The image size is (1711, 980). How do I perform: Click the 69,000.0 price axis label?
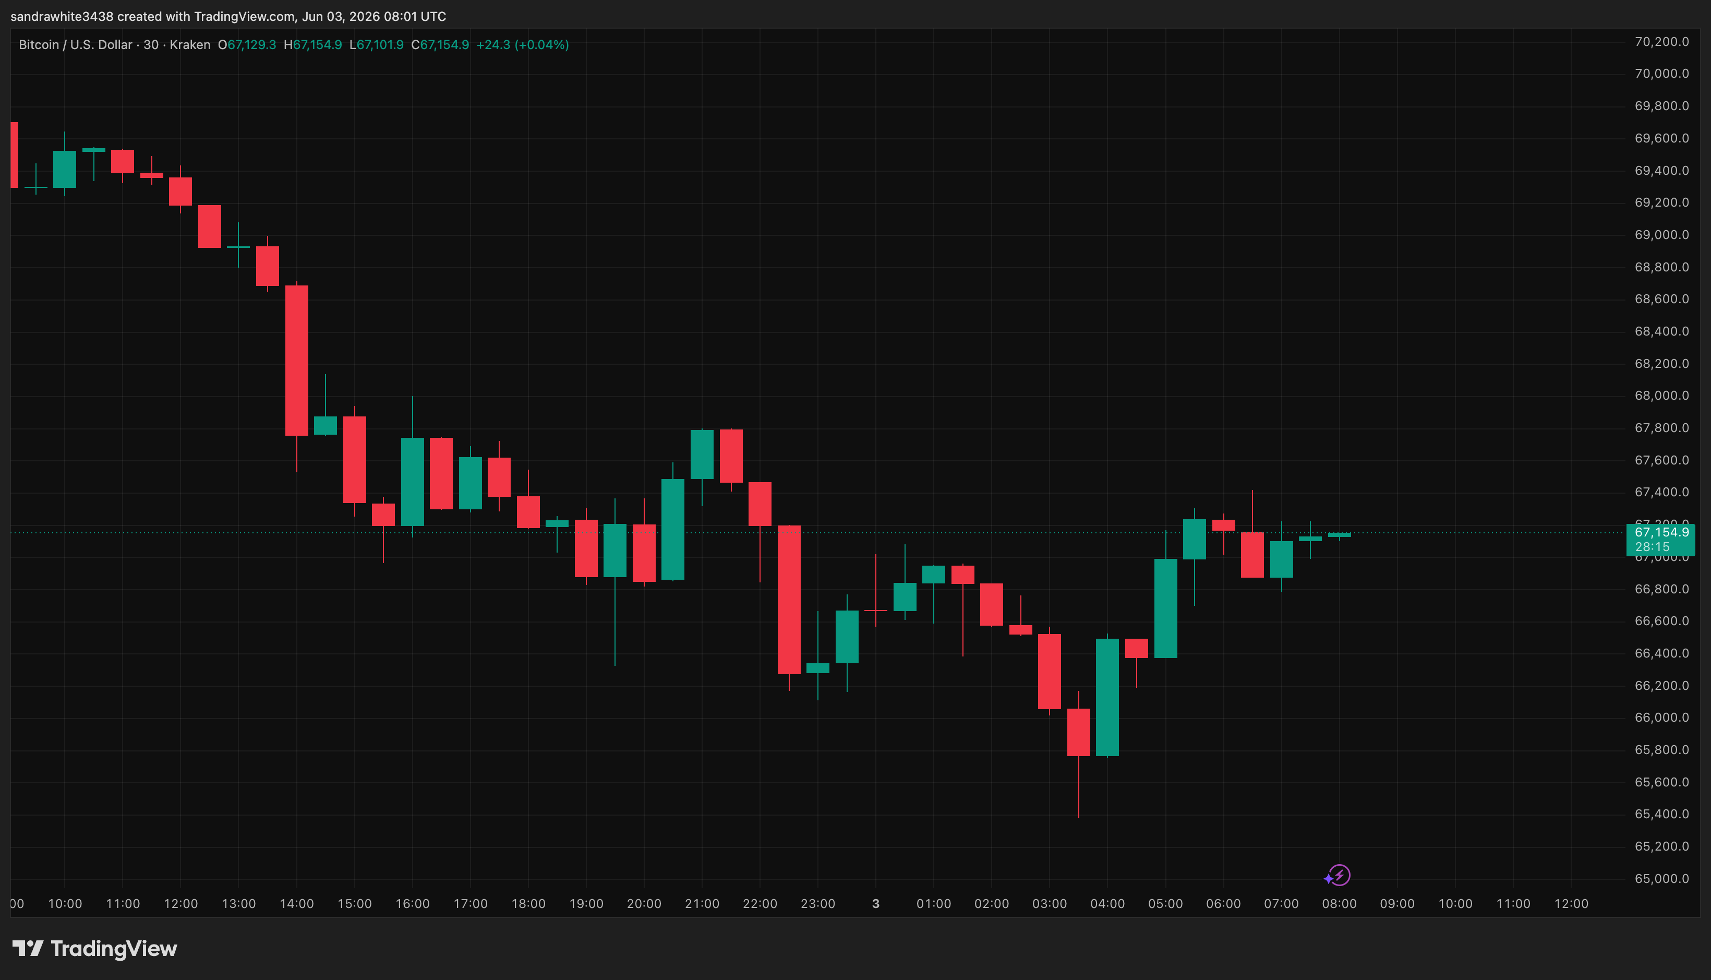(1661, 235)
